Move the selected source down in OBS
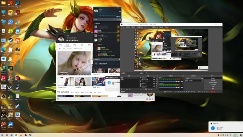 (151, 89)
